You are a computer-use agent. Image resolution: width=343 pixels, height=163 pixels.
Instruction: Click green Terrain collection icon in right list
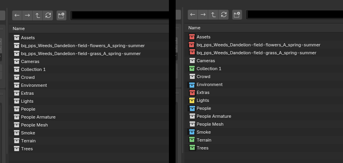coord(192,139)
